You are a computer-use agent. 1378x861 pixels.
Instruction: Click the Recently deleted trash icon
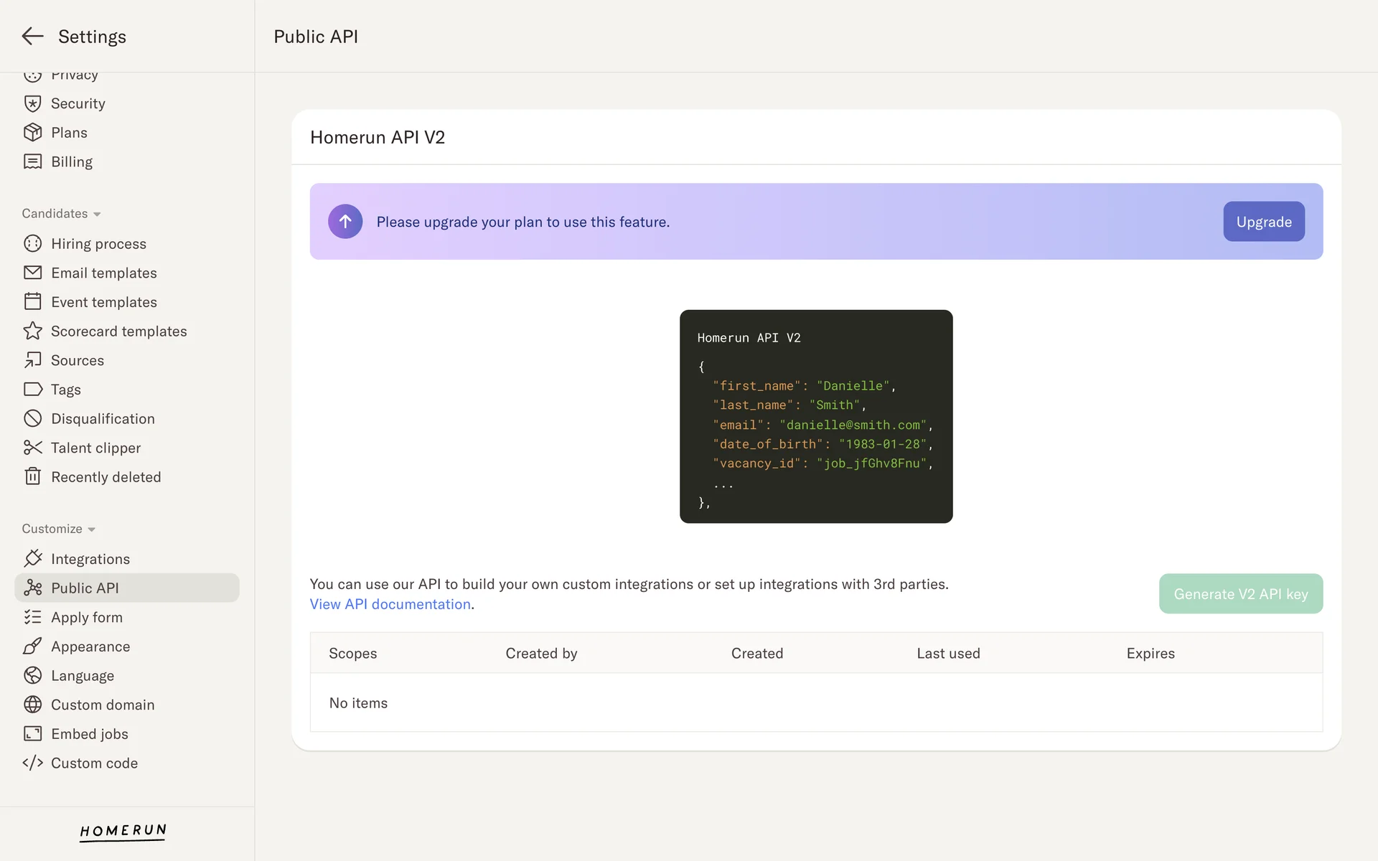(32, 476)
